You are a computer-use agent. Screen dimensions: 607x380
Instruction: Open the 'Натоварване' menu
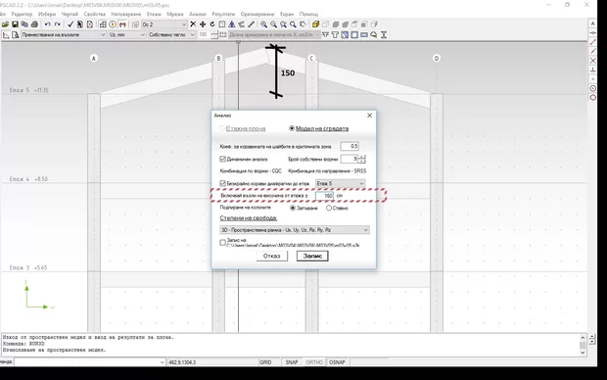pos(126,14)
